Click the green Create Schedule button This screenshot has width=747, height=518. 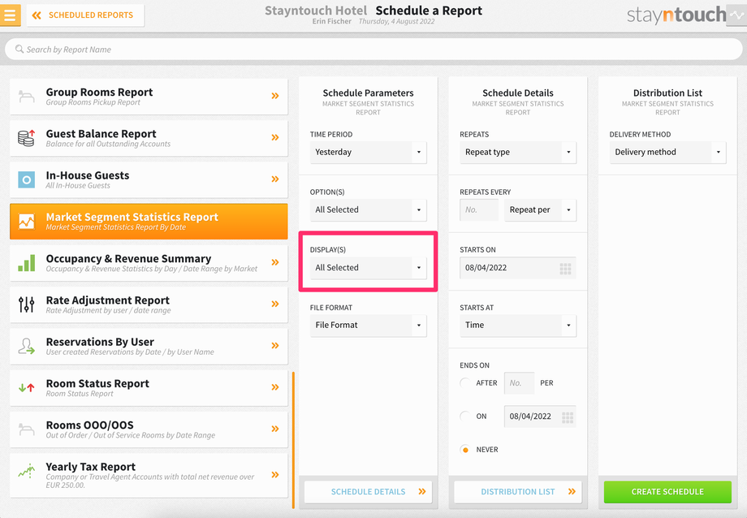coord(667,492)
